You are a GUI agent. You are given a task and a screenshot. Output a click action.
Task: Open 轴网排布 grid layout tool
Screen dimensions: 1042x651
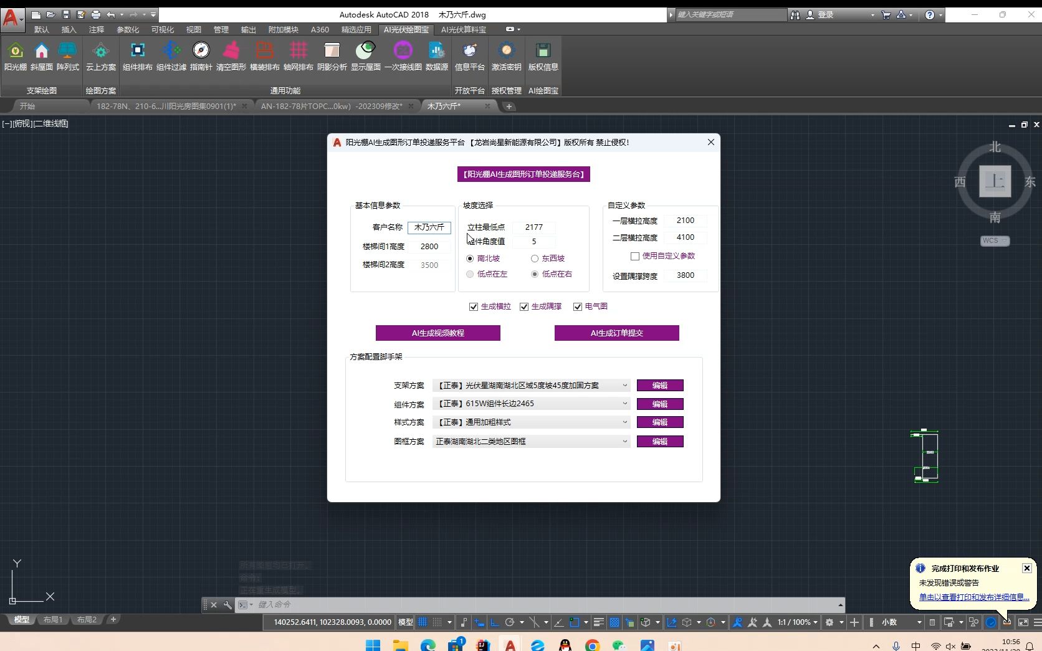(x=299, y=56)
